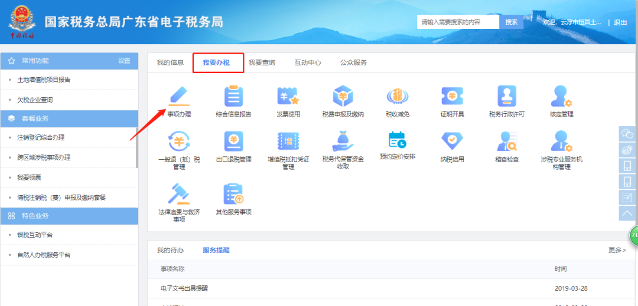Click 设置 in 常用功能 header
The image size is (638, 306).
tap(124, 61)
